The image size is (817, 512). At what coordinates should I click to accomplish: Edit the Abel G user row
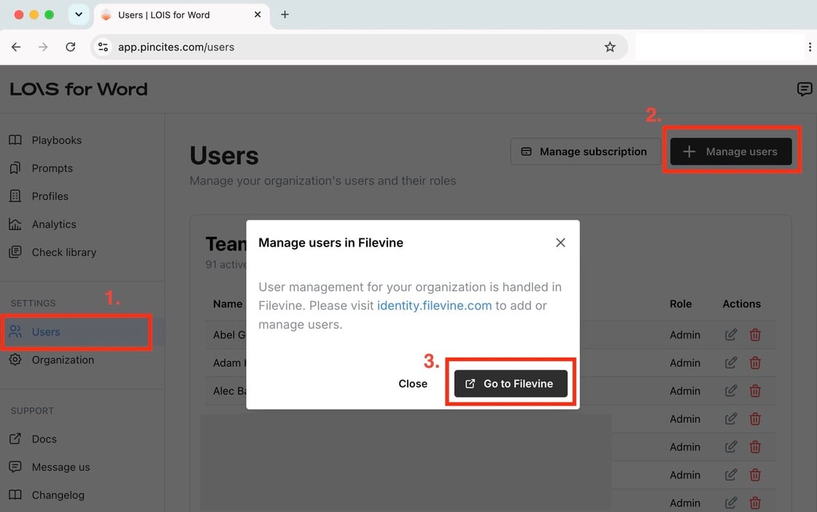731,335
